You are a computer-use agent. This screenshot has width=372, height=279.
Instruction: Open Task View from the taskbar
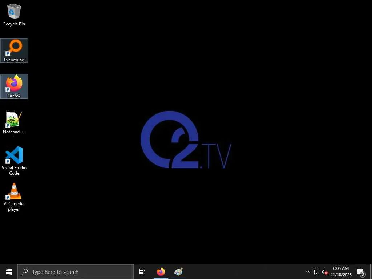tap(142, 272)
